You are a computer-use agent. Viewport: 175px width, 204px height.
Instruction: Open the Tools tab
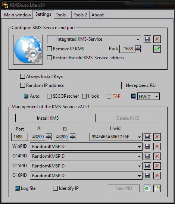63,15
